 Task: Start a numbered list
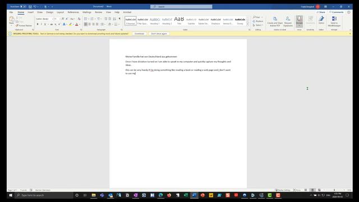click(92, 19)
